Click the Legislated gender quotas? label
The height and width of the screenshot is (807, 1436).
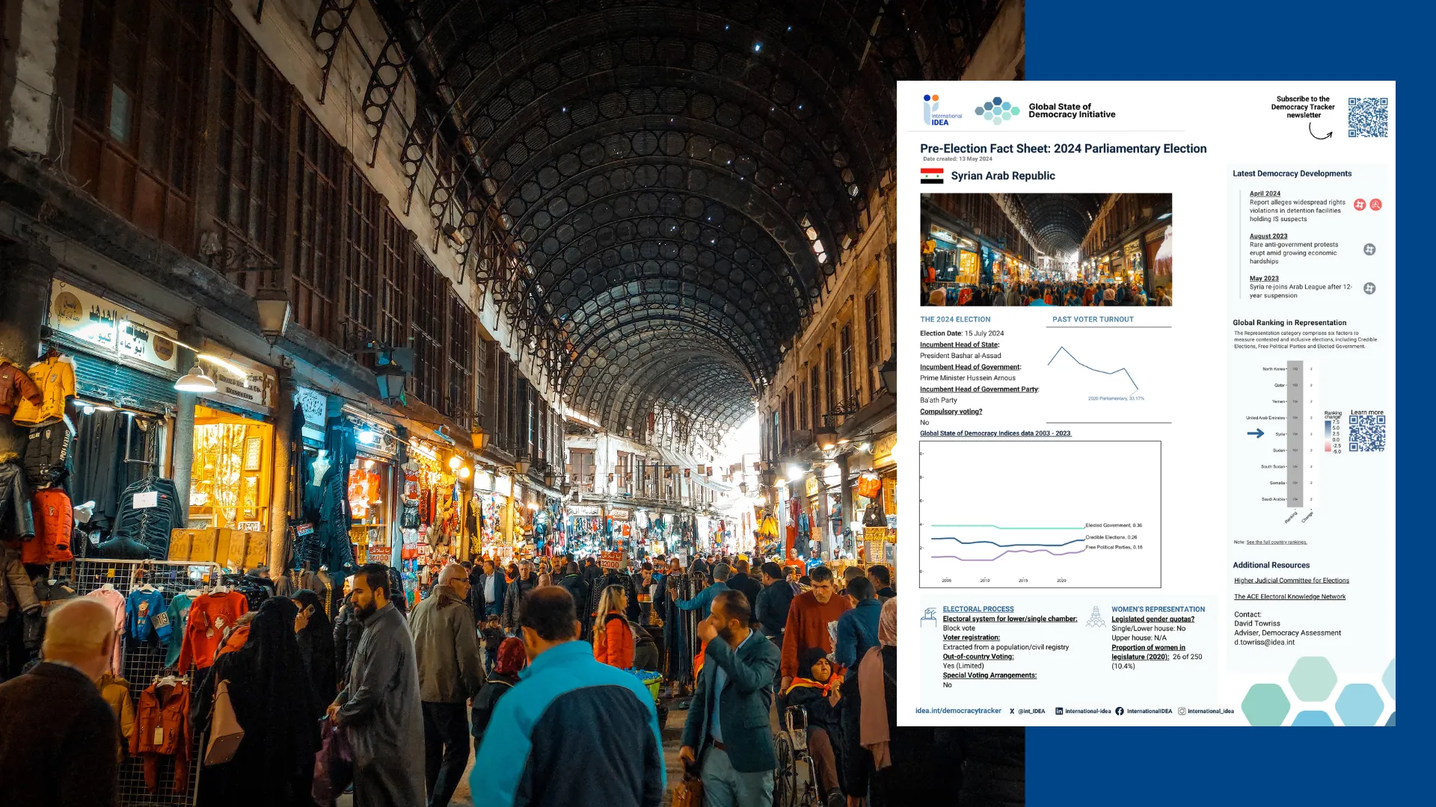(1153, 619)
